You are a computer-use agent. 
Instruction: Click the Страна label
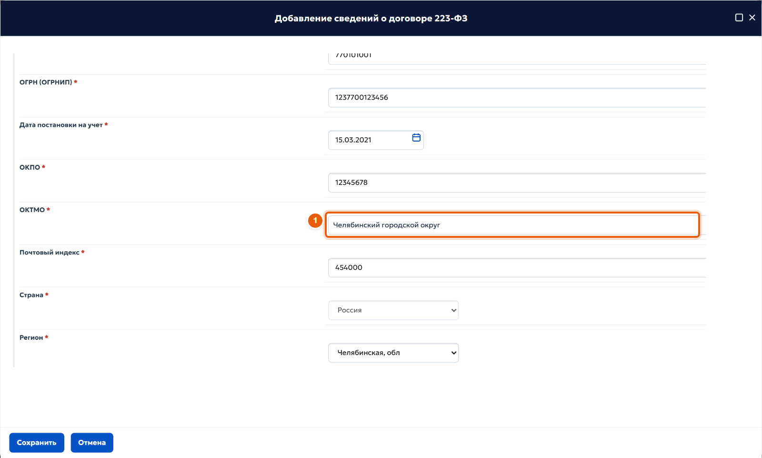point(31,295)
